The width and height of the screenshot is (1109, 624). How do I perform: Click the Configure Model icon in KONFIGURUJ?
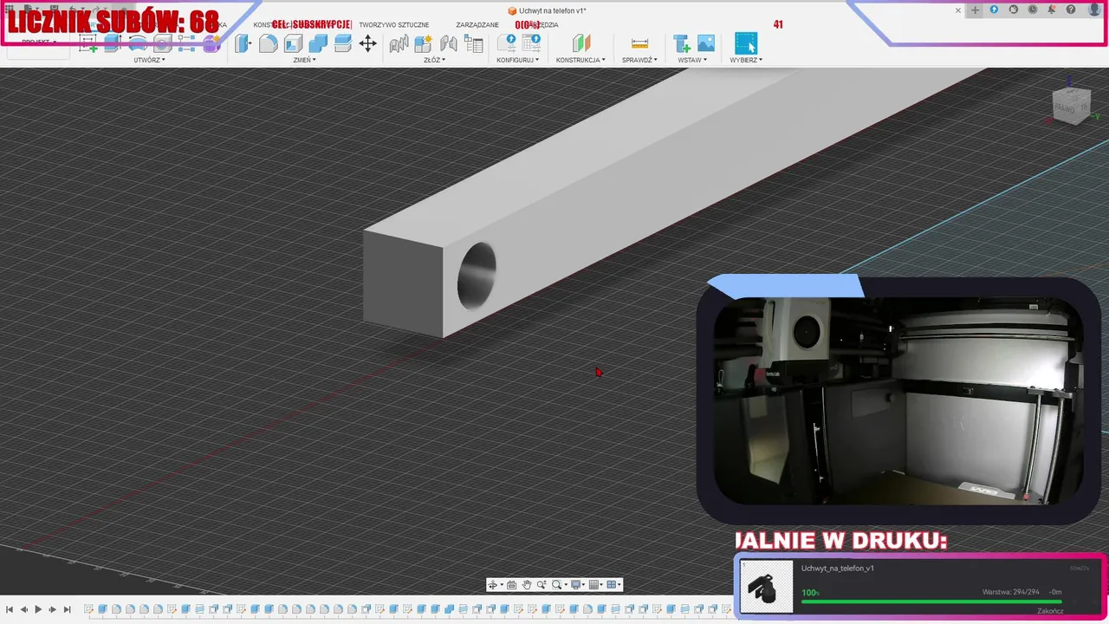pyautogui.click(x=506, y=43)
